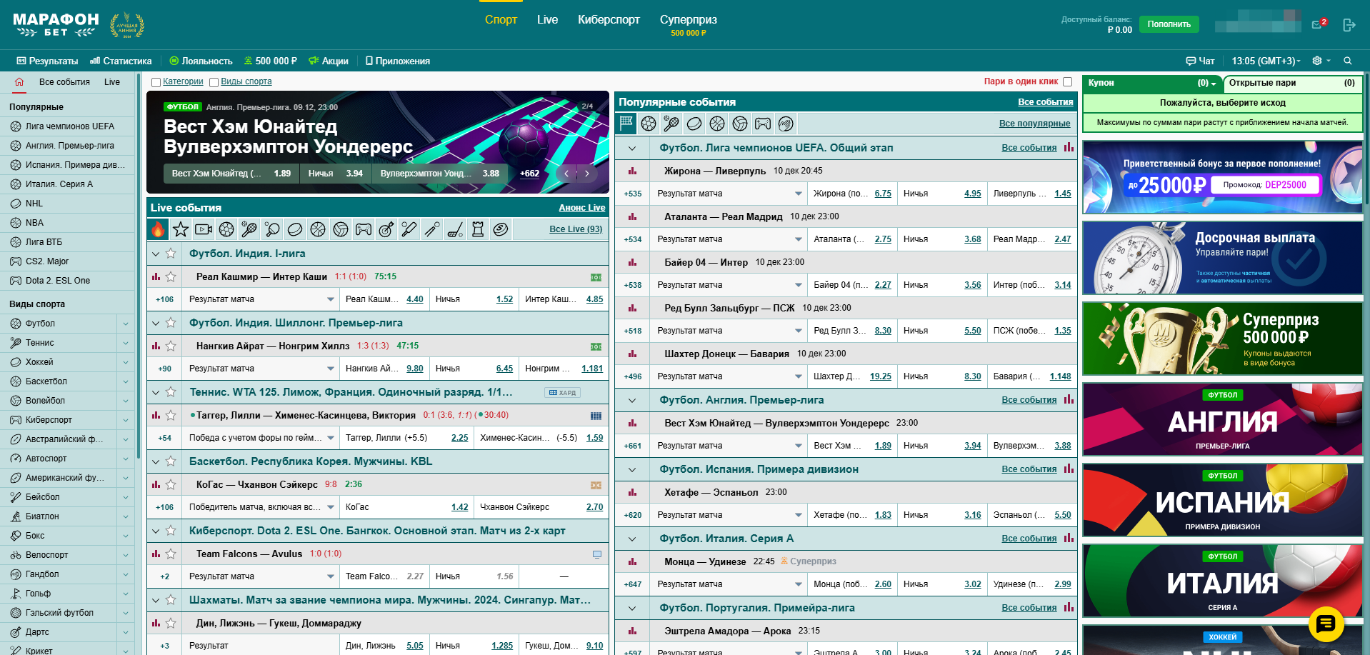This screenshot has height=655, width=1370.
Task: Filter Live events by cricket bat icon
Action: [x=409, y=229]
